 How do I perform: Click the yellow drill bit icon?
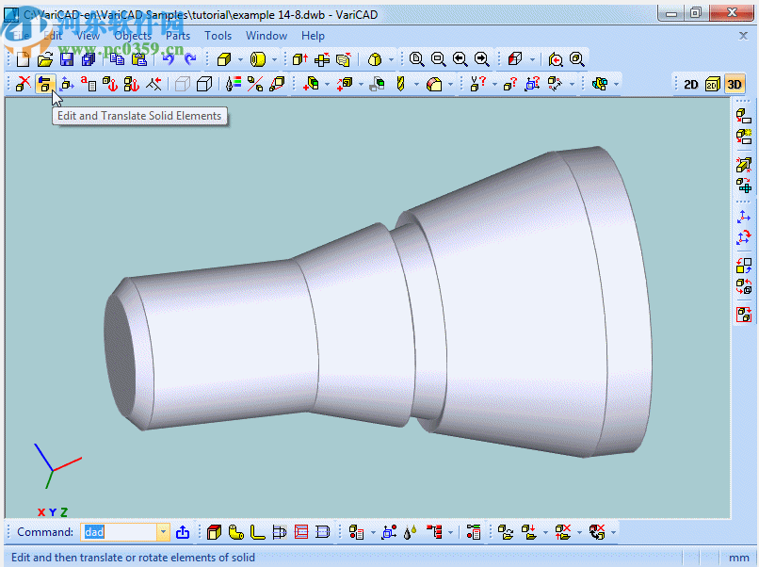(400, 84)
